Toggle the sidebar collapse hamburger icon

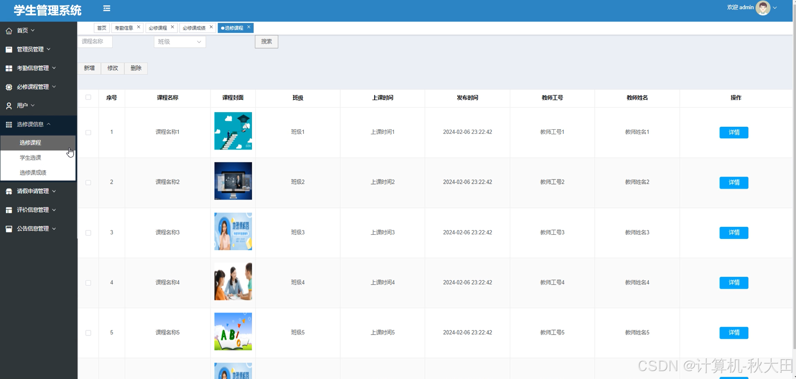tap(106, 8)
